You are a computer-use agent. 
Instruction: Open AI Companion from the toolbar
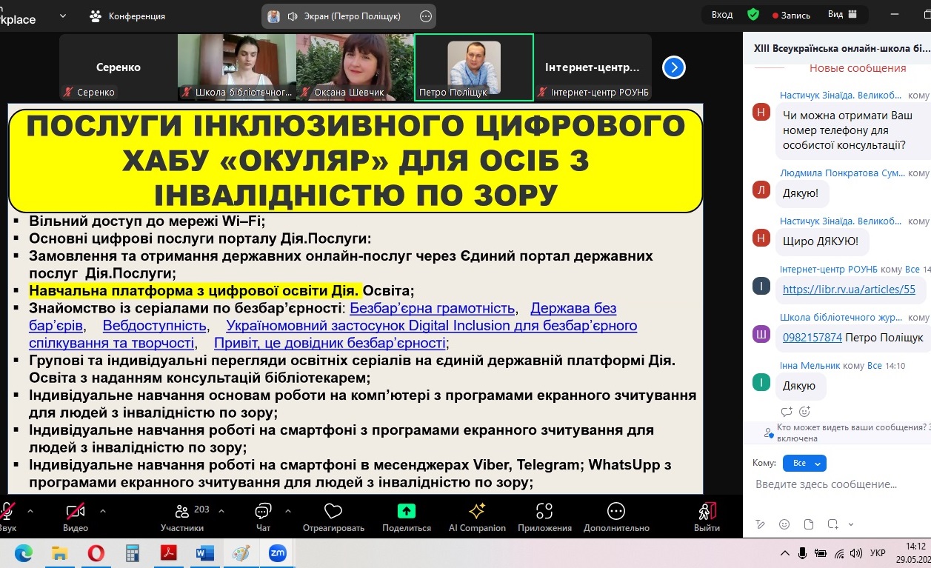pyautogui.click(x=477, y=512)
